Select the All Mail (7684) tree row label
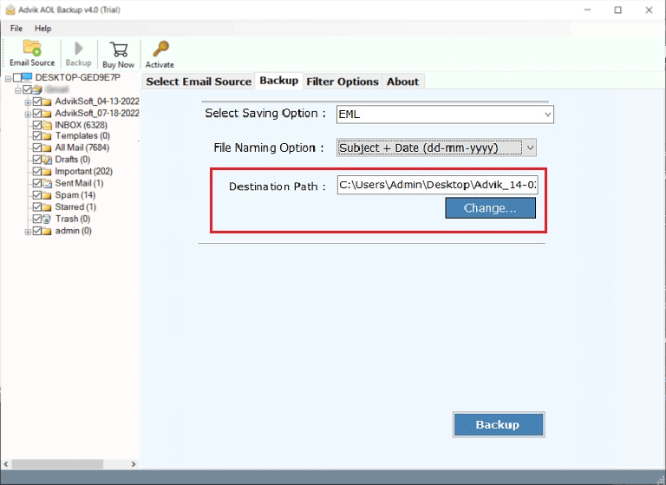This screenshot has width=666, height=485. coord(82,147)
